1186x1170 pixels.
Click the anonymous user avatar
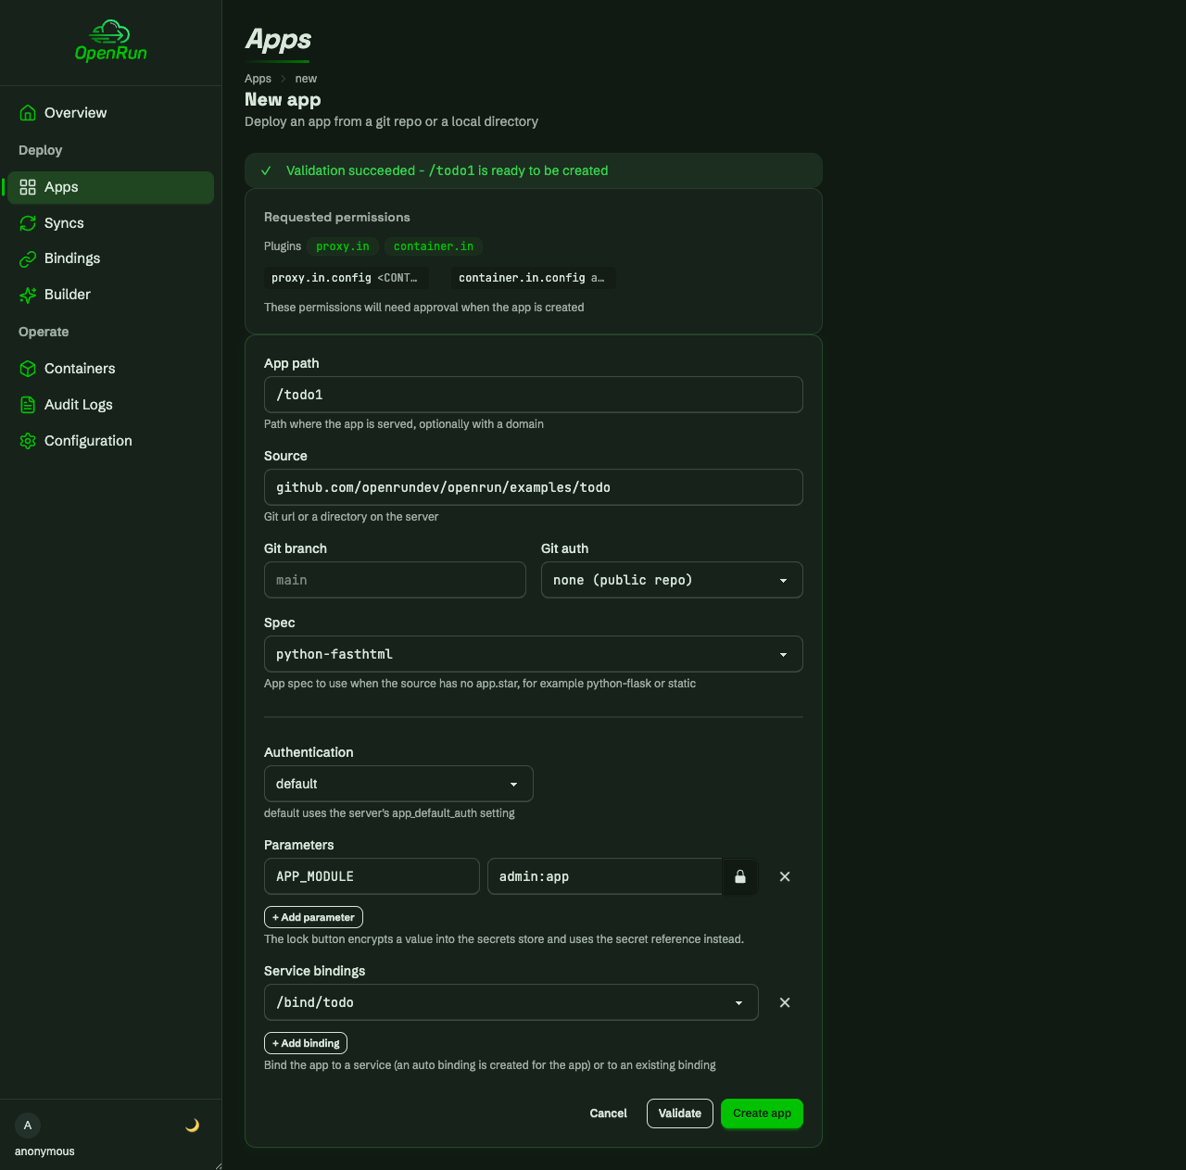[28, 1126]
